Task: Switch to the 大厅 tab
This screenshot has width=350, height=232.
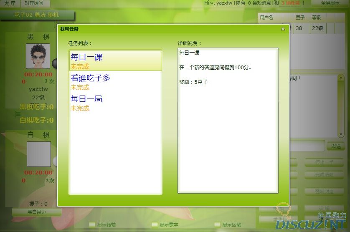Action: pyautogui.click(x=10, y=3)
